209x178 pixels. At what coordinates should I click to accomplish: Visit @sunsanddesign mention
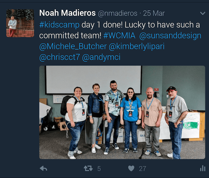pyautogui.click(x=170, y=36)
